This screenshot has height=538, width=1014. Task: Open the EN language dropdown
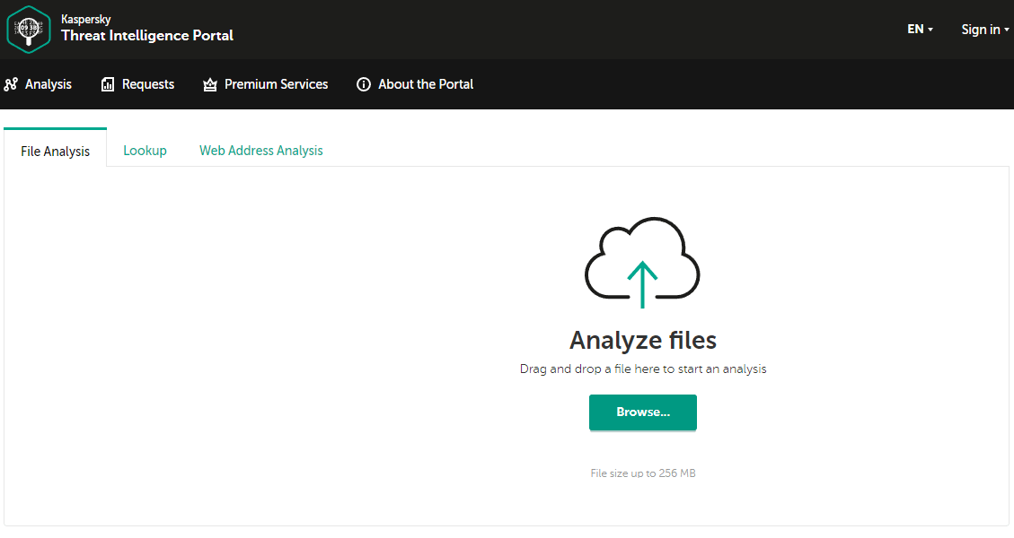[920, 29]
